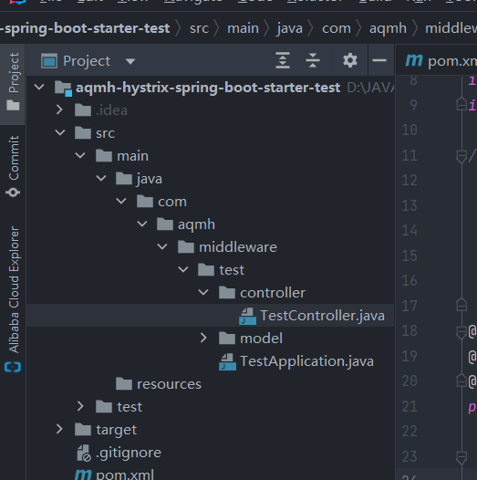Screen dimensions: 477x480
Task: Click the Project title label
Action: point(87,61)
